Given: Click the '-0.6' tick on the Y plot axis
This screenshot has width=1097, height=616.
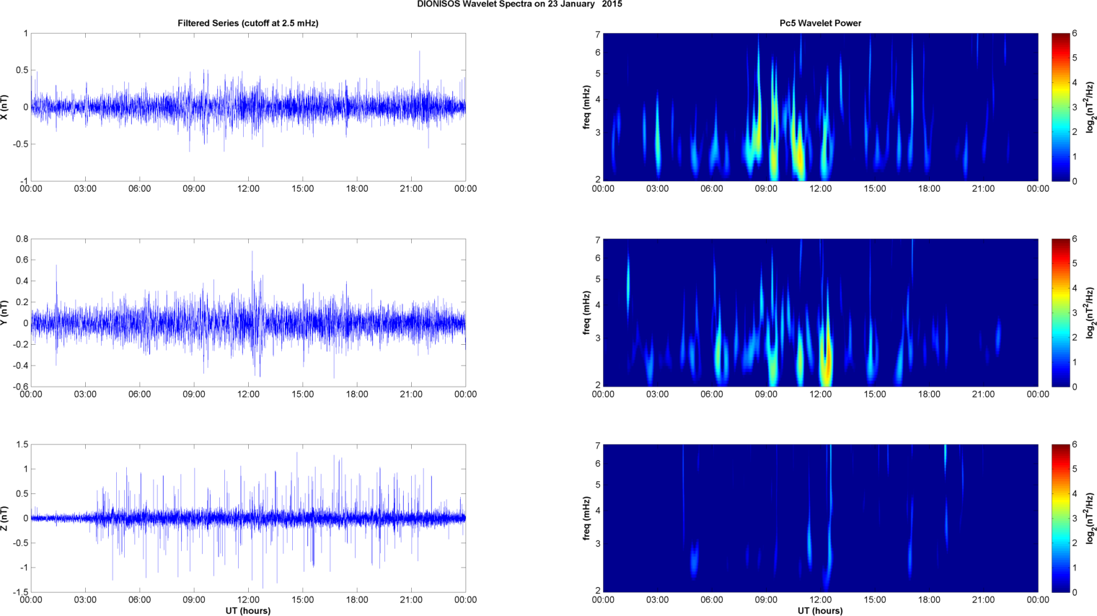Looking at the screenshot, I should (x=20, y=387).
